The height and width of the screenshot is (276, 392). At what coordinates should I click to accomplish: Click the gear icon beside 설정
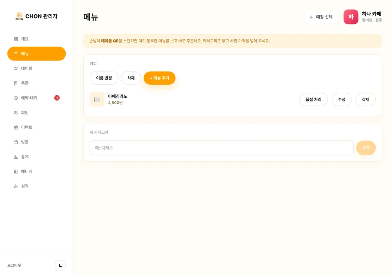click(x=16, y=186)
